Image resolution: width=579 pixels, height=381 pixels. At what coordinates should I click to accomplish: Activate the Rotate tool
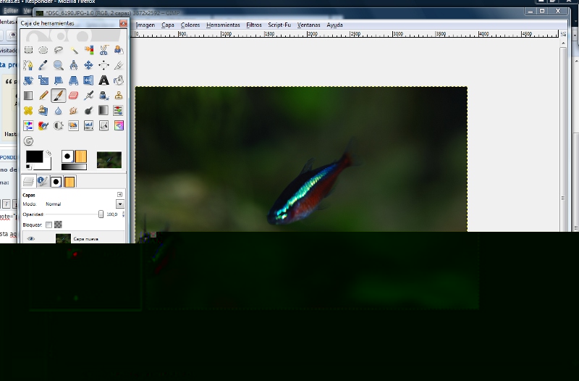click(28, 80)
